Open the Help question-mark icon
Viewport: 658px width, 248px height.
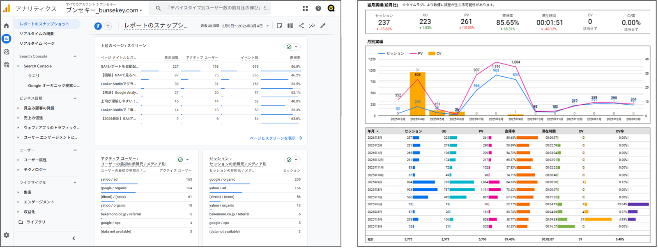[x=318, y=8]
